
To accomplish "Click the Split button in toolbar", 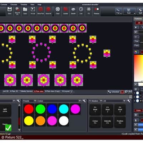I will [x=140, y=11].
